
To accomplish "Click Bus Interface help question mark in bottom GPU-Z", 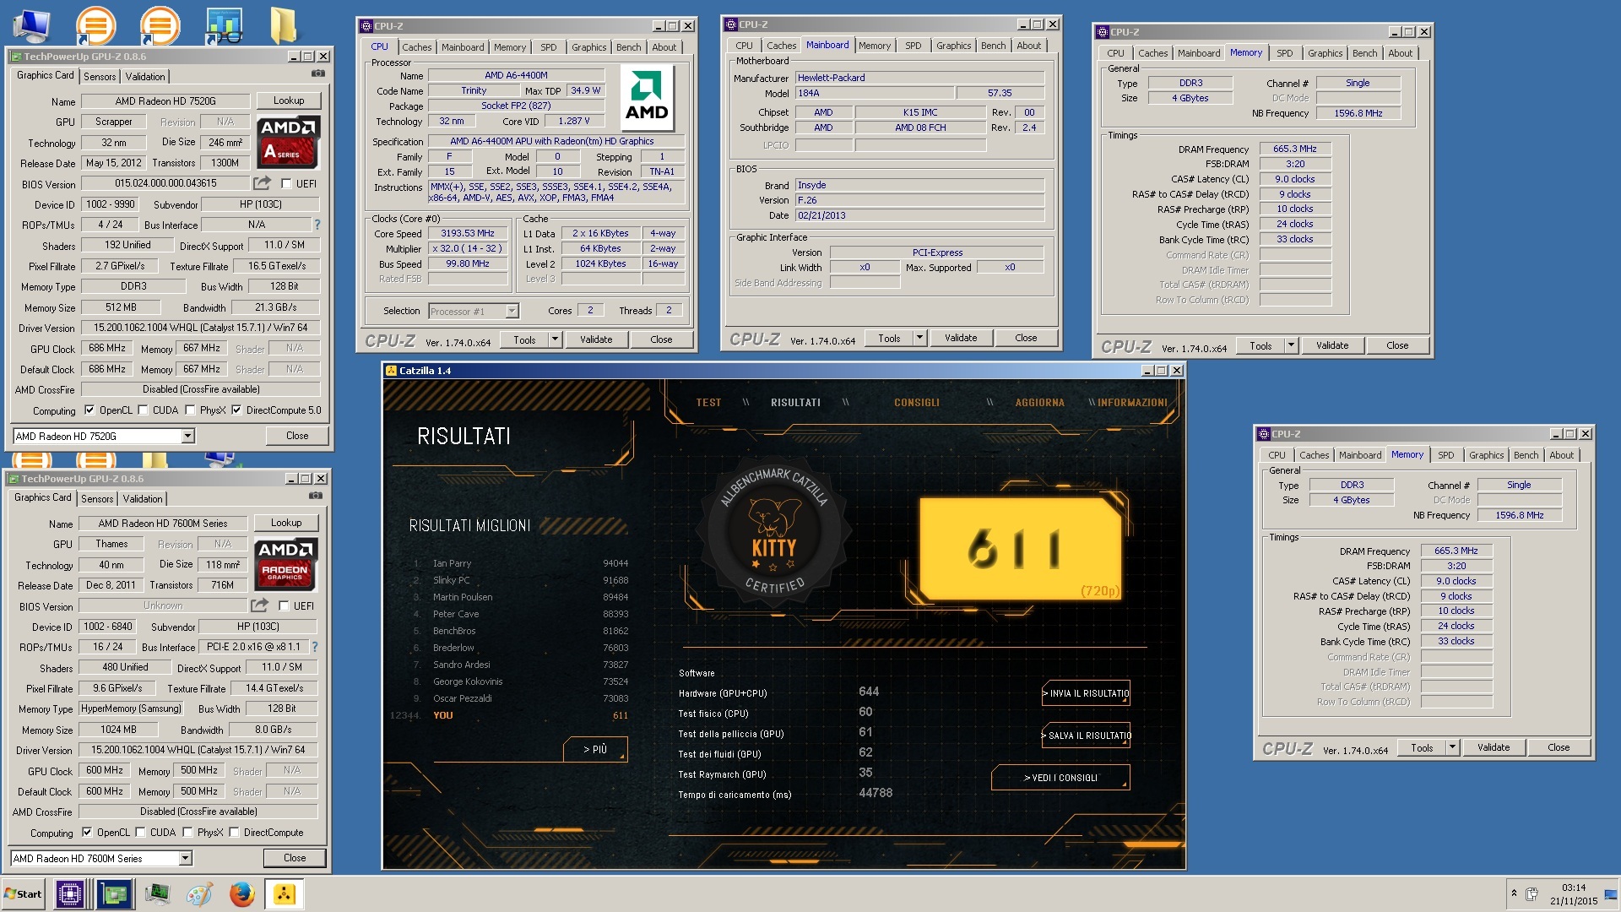I will click(315, 647).
